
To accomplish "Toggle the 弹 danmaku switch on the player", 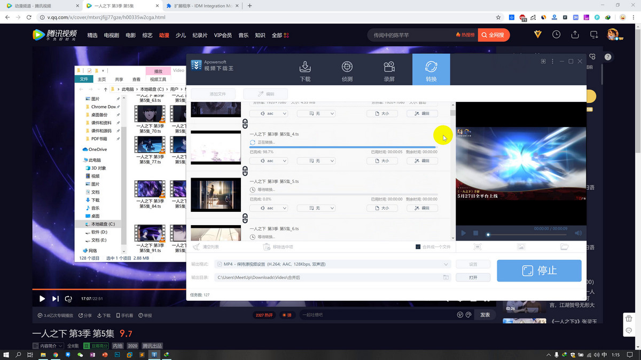I will (x=287, y=315).
